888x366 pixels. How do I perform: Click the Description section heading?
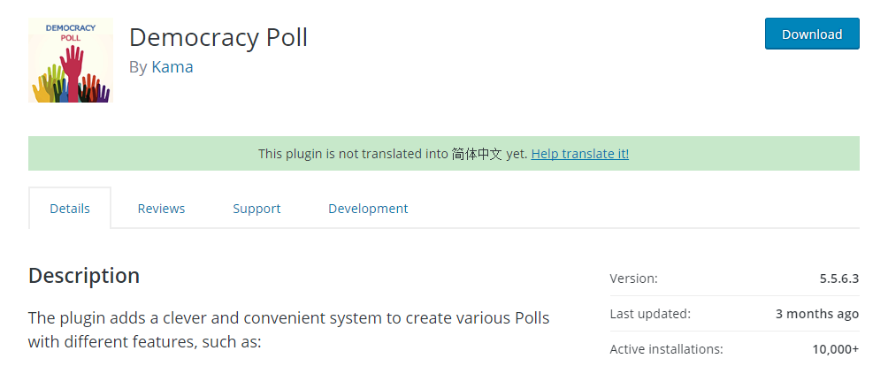pyautogui.click(x=84, y=276)
